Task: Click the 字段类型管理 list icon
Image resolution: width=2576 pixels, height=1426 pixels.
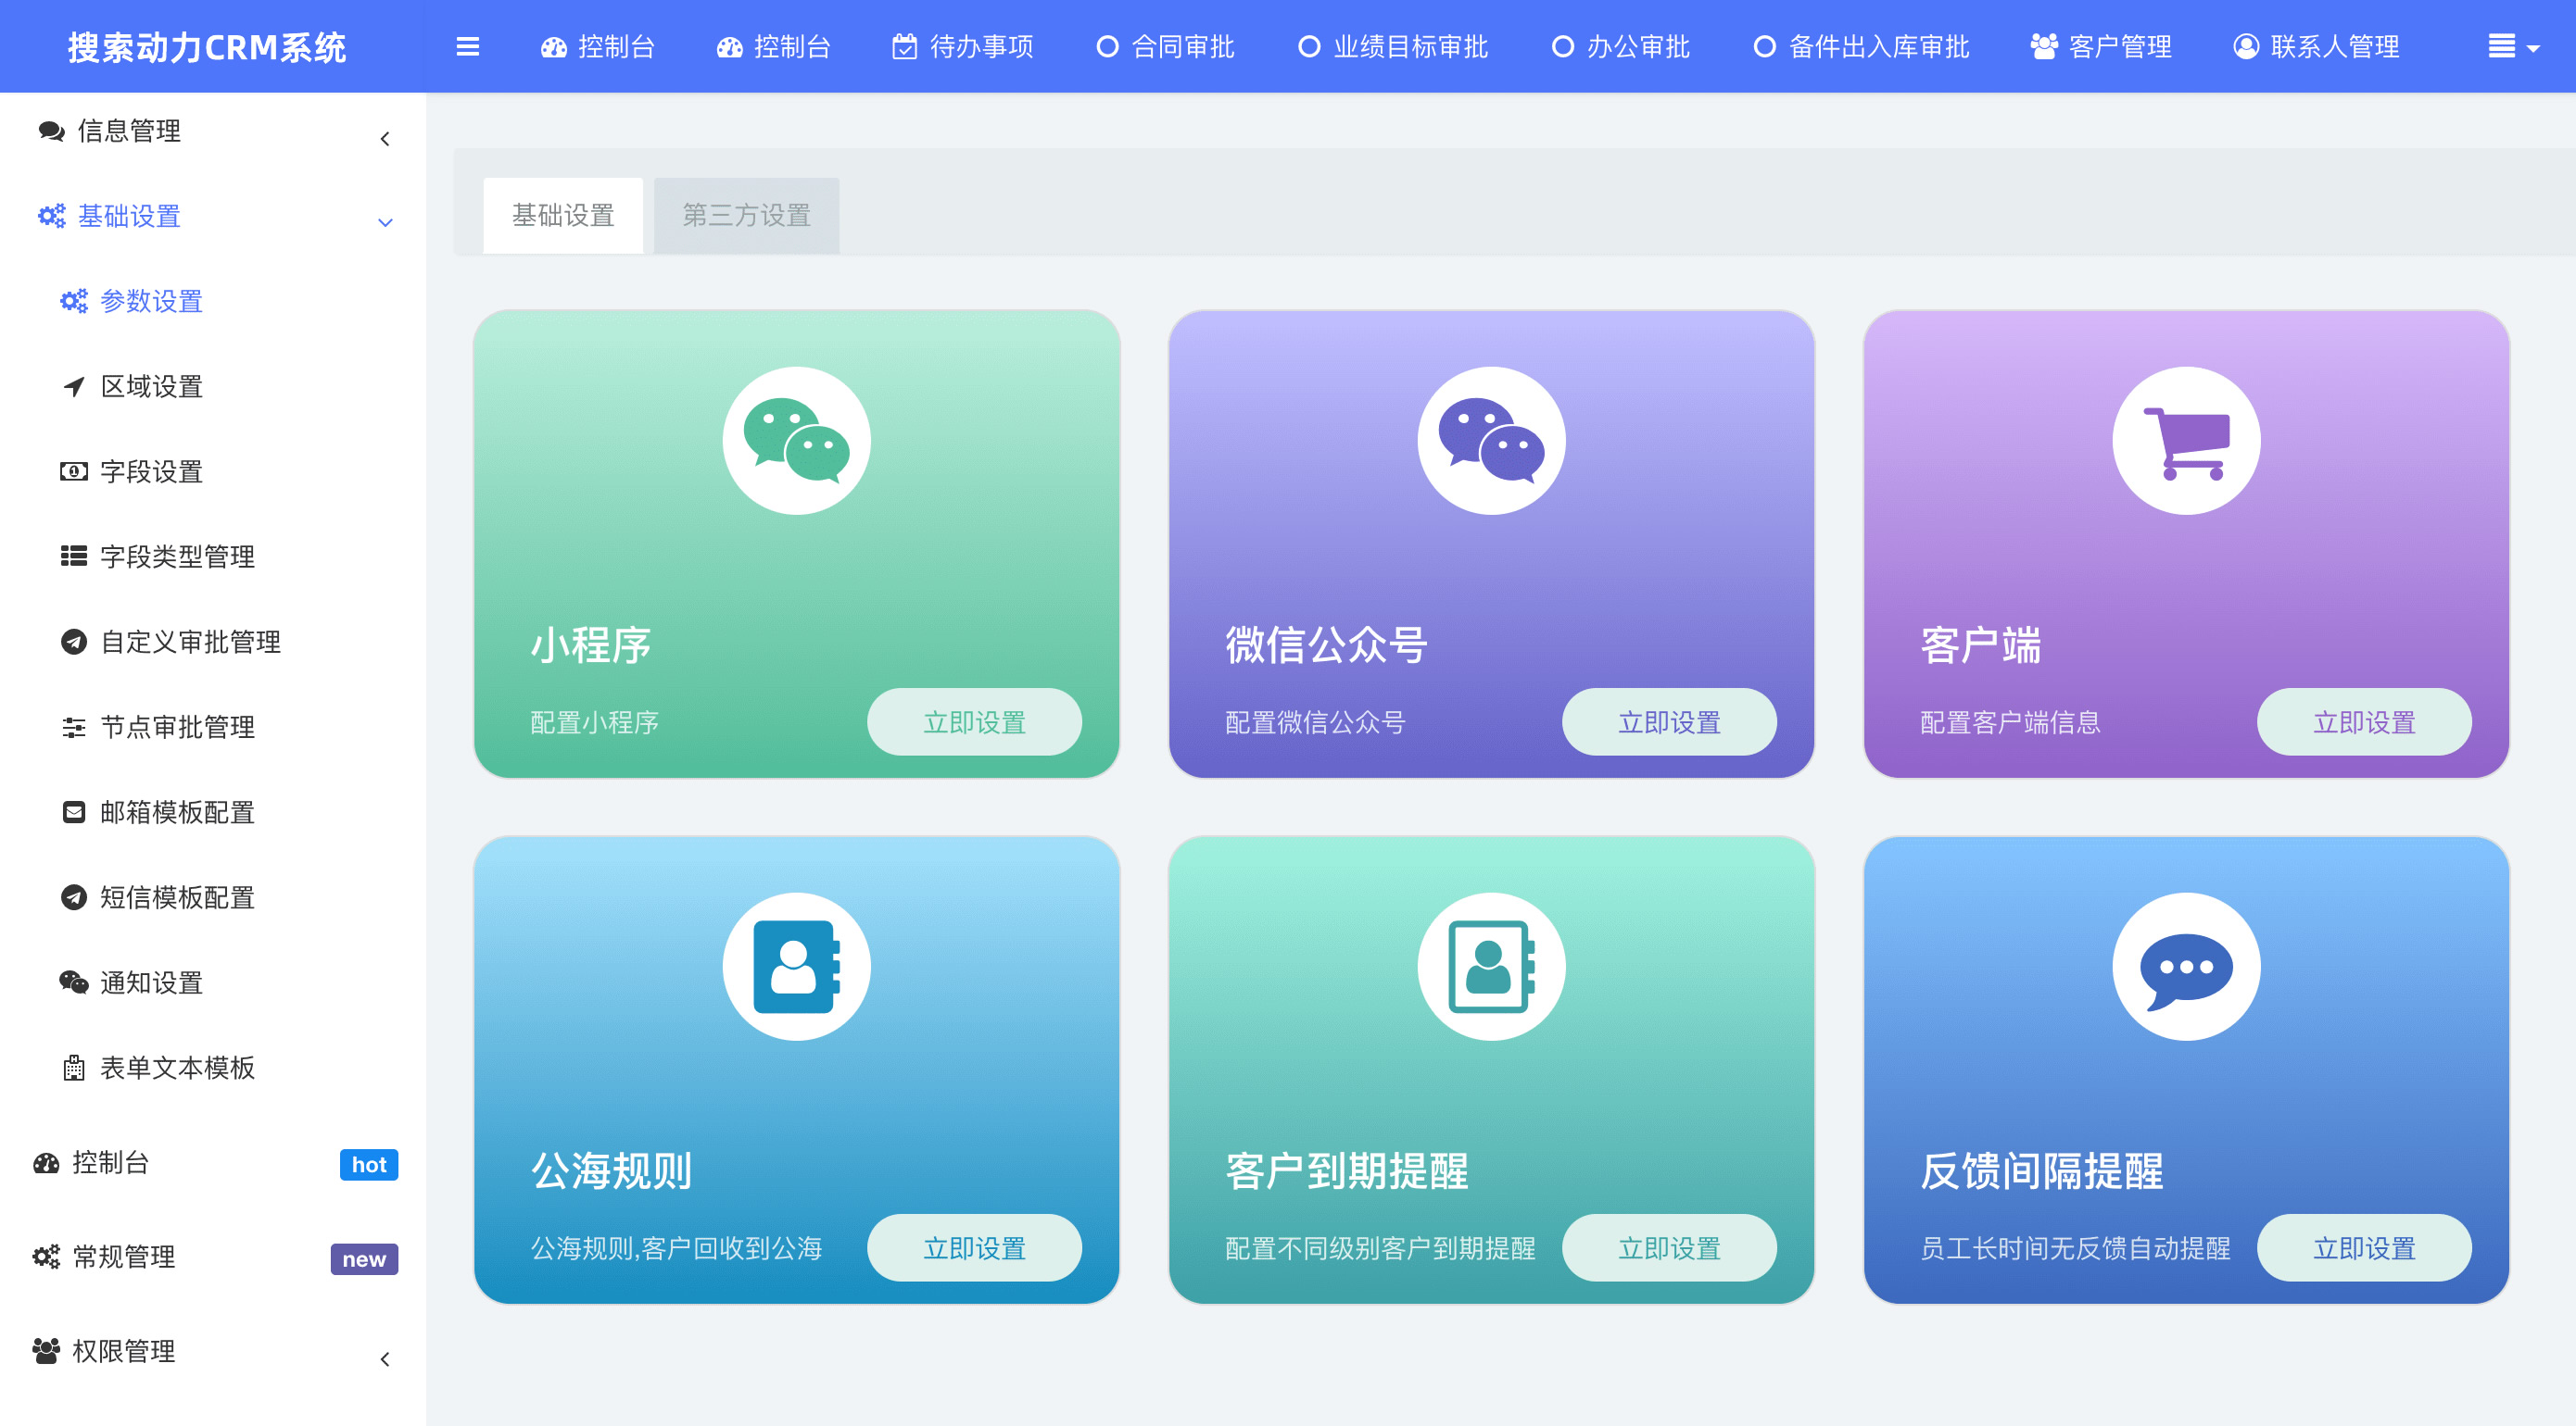Action: coord(74,557)
